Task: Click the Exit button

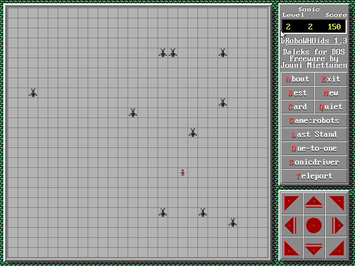Action: click(x=331, y=79)
